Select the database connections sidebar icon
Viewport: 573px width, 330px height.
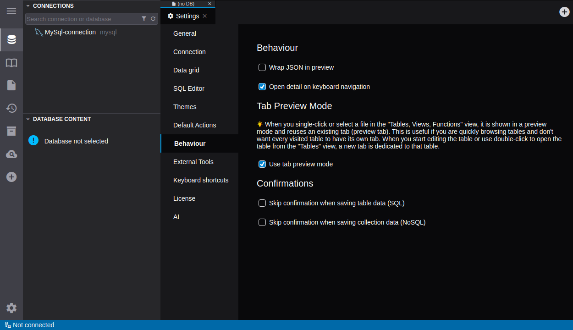(11, 39)
